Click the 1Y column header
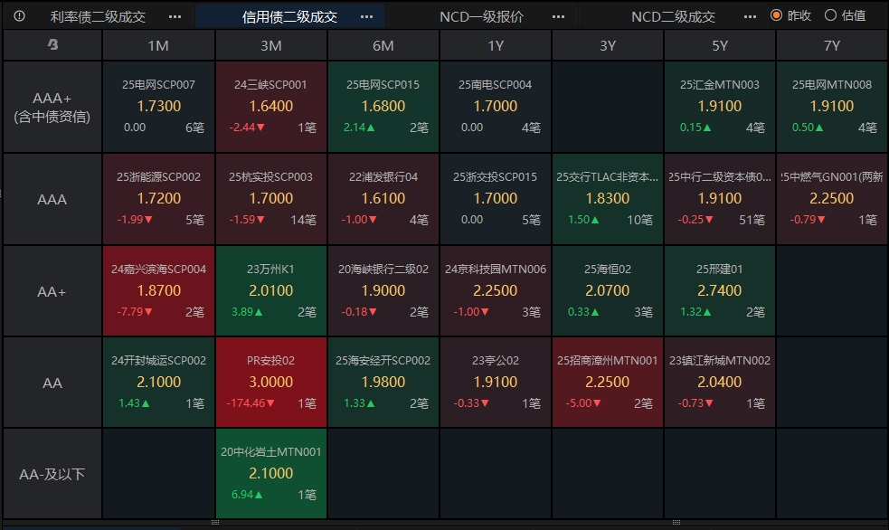 click(x=496, y=45)
